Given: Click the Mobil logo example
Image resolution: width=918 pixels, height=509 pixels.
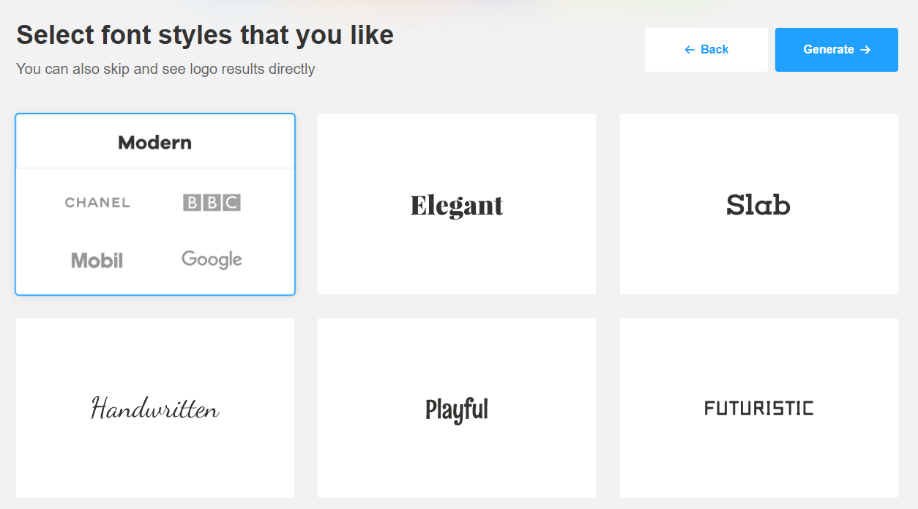Looking at the screenshot, I should 97,260.
